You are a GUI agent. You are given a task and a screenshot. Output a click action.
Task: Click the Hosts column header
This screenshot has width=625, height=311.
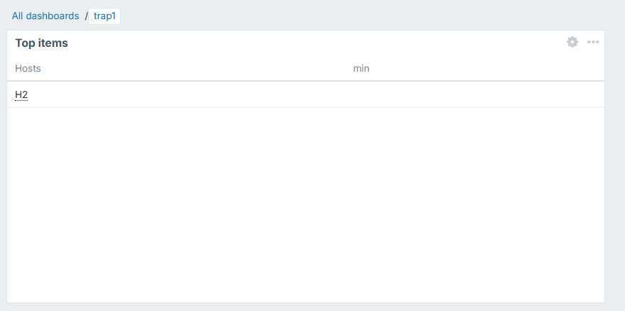(x=28, y=68)
